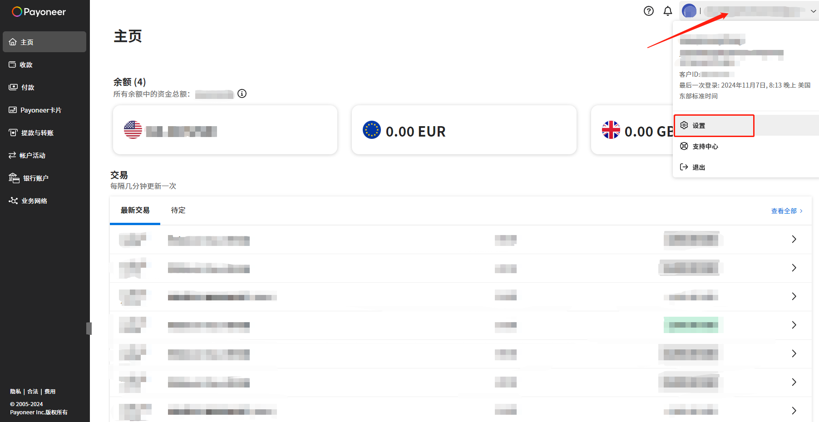This screenshot has width=819, height=422.
Task: Open the 0.00 EUR balance card
Action: pos(464,130)
